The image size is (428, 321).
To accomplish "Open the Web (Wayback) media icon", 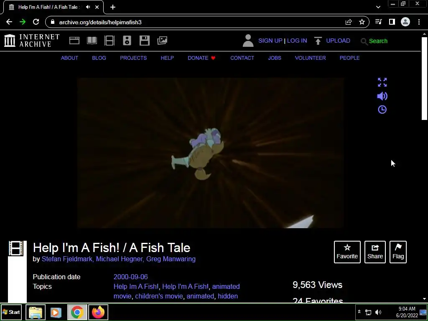I will [74, 41].
